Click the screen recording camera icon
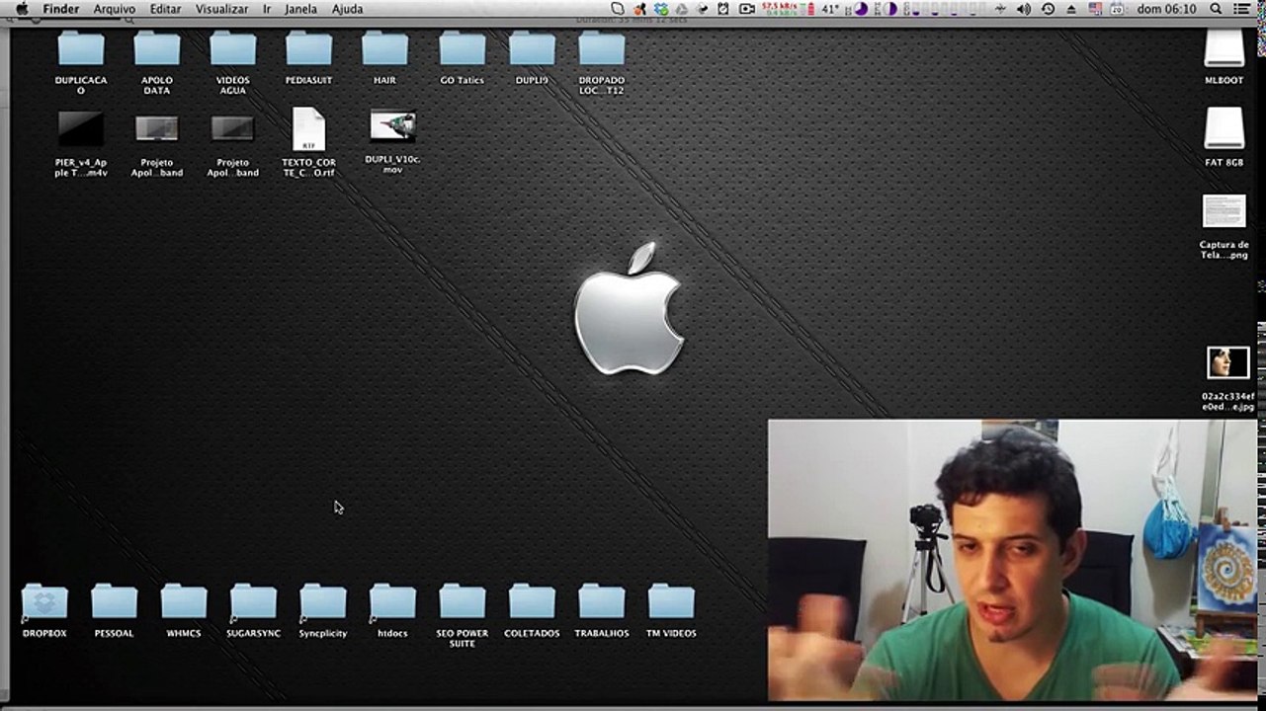The image size is (1266, 711). (x=747, y=9)
